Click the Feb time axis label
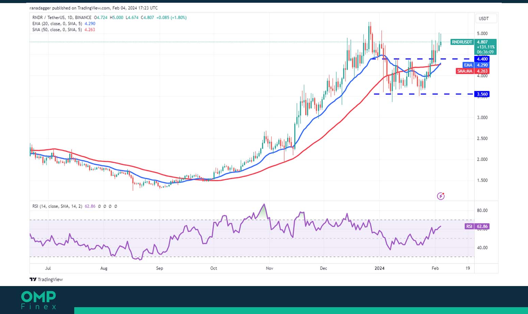The image size is (528, 314). pos(435,268)
